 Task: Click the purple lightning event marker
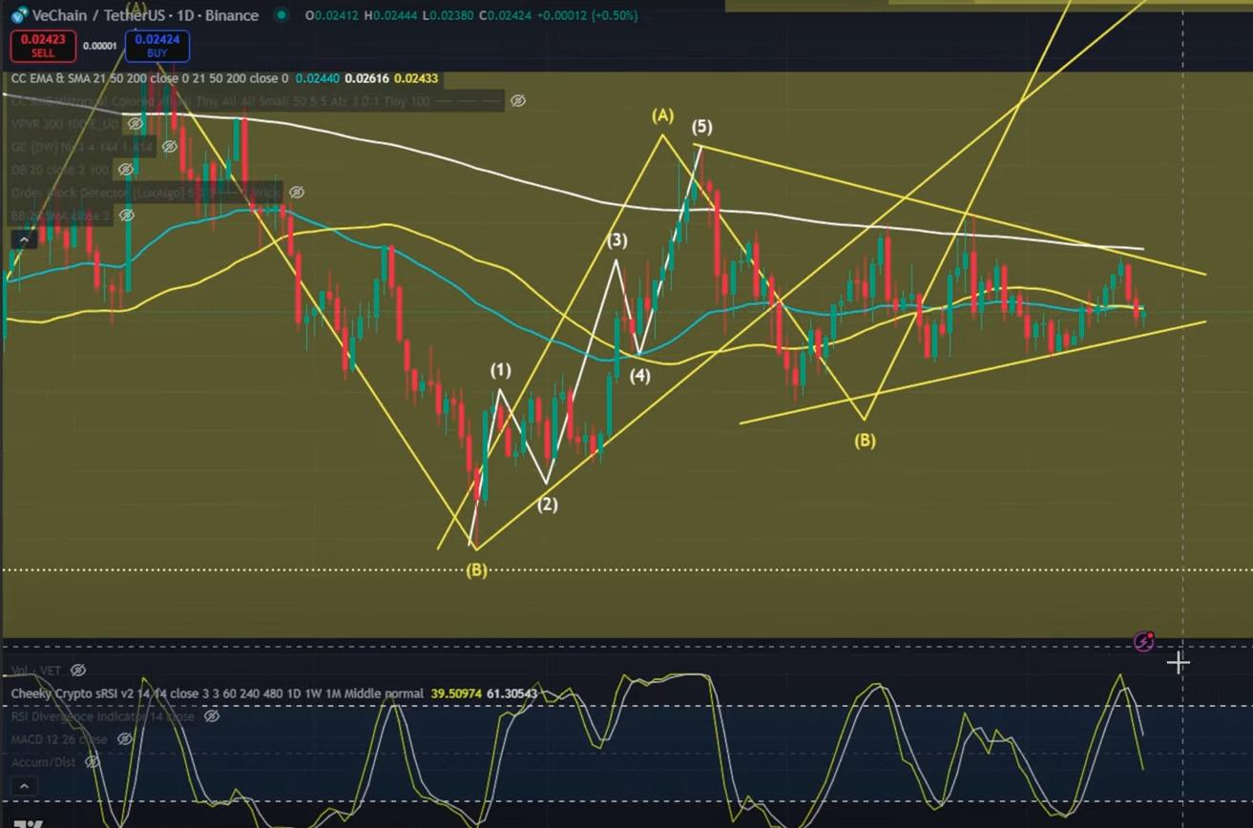coord(1143,642)
